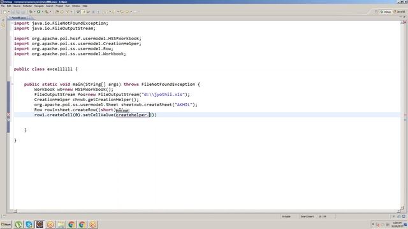This screenshot has width=408, height=229.
Task: Open the Window menu
Action: (76, 6)
